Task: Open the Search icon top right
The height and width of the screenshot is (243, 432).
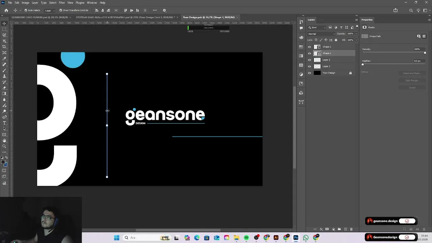Action: (x=411, y=10)
